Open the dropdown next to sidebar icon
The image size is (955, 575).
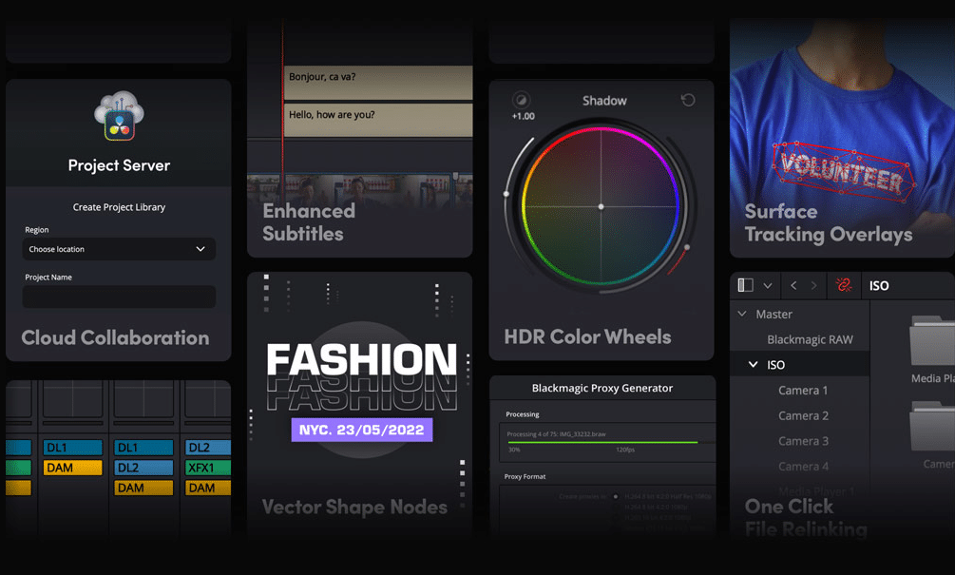[768, 285]
